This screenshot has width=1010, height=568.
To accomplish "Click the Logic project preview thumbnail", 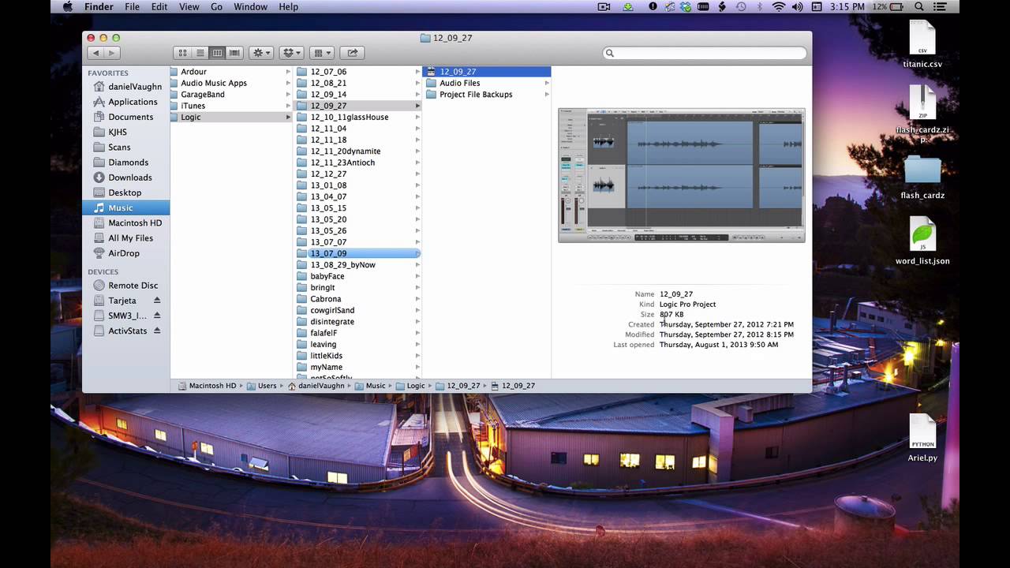I will tap(682, 175).
